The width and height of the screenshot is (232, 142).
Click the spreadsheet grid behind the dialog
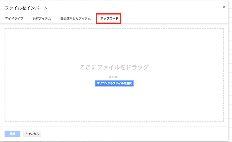click(x=230, y=67)
